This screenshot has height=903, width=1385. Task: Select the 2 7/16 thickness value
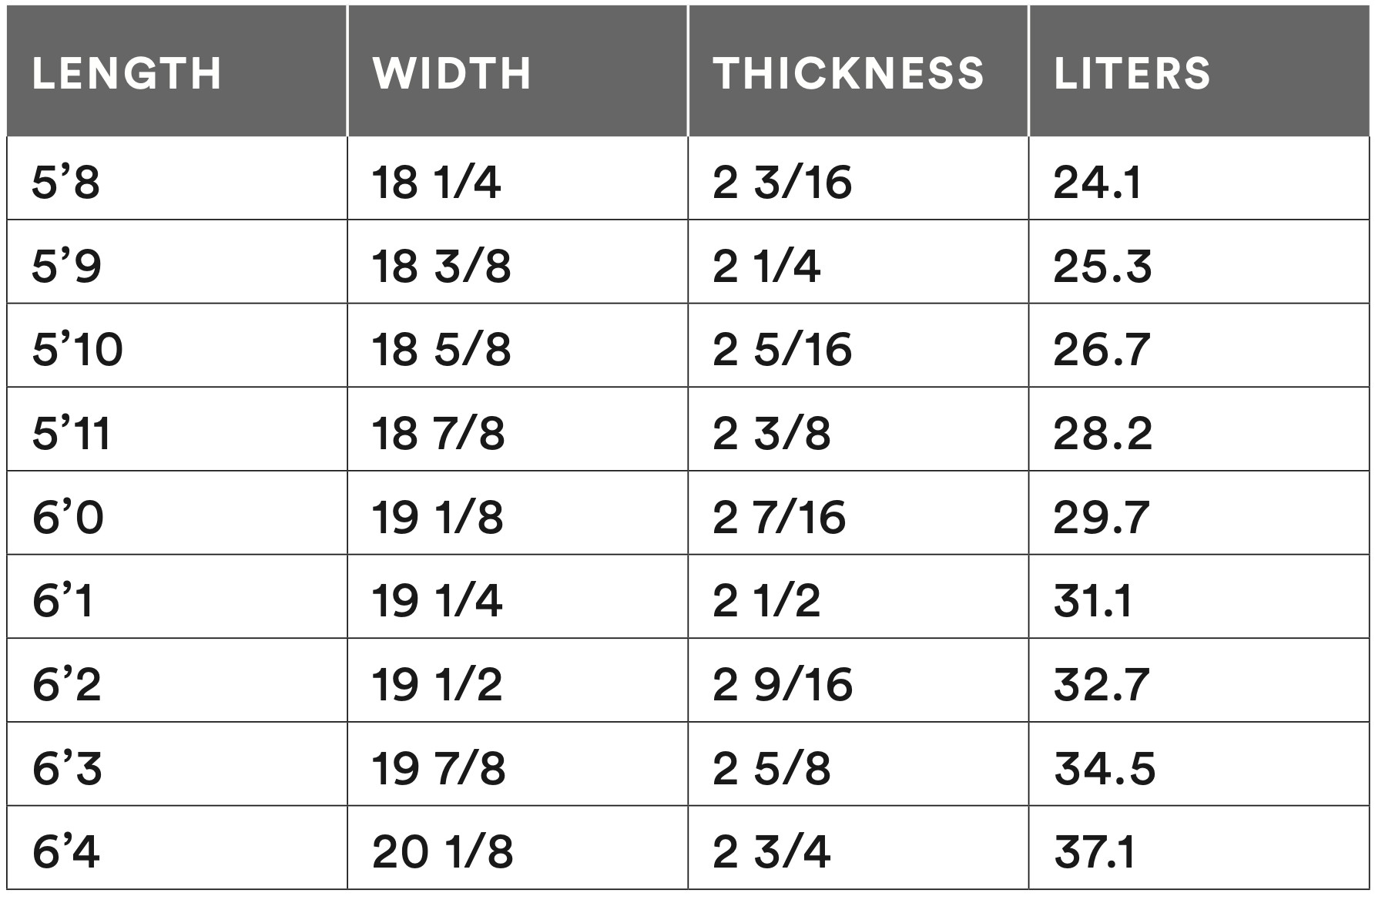click(x=779, y=516)
